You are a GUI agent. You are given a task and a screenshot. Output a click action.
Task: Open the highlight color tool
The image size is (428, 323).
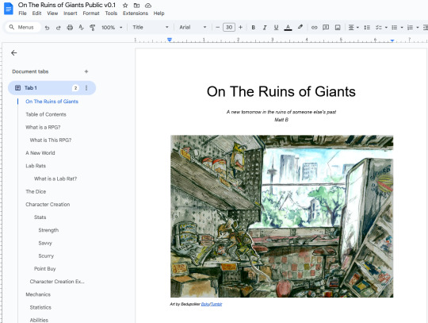(300, 27)
